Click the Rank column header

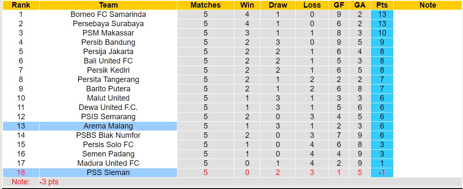coord(21,5)
